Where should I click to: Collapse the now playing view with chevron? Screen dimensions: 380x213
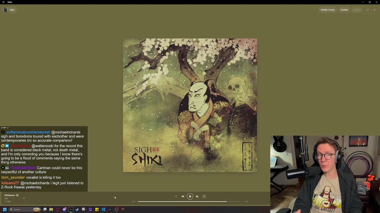pos(374,10)
